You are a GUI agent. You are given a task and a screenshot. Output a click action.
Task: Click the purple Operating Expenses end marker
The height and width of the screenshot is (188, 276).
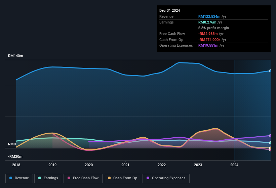(270, 136)
